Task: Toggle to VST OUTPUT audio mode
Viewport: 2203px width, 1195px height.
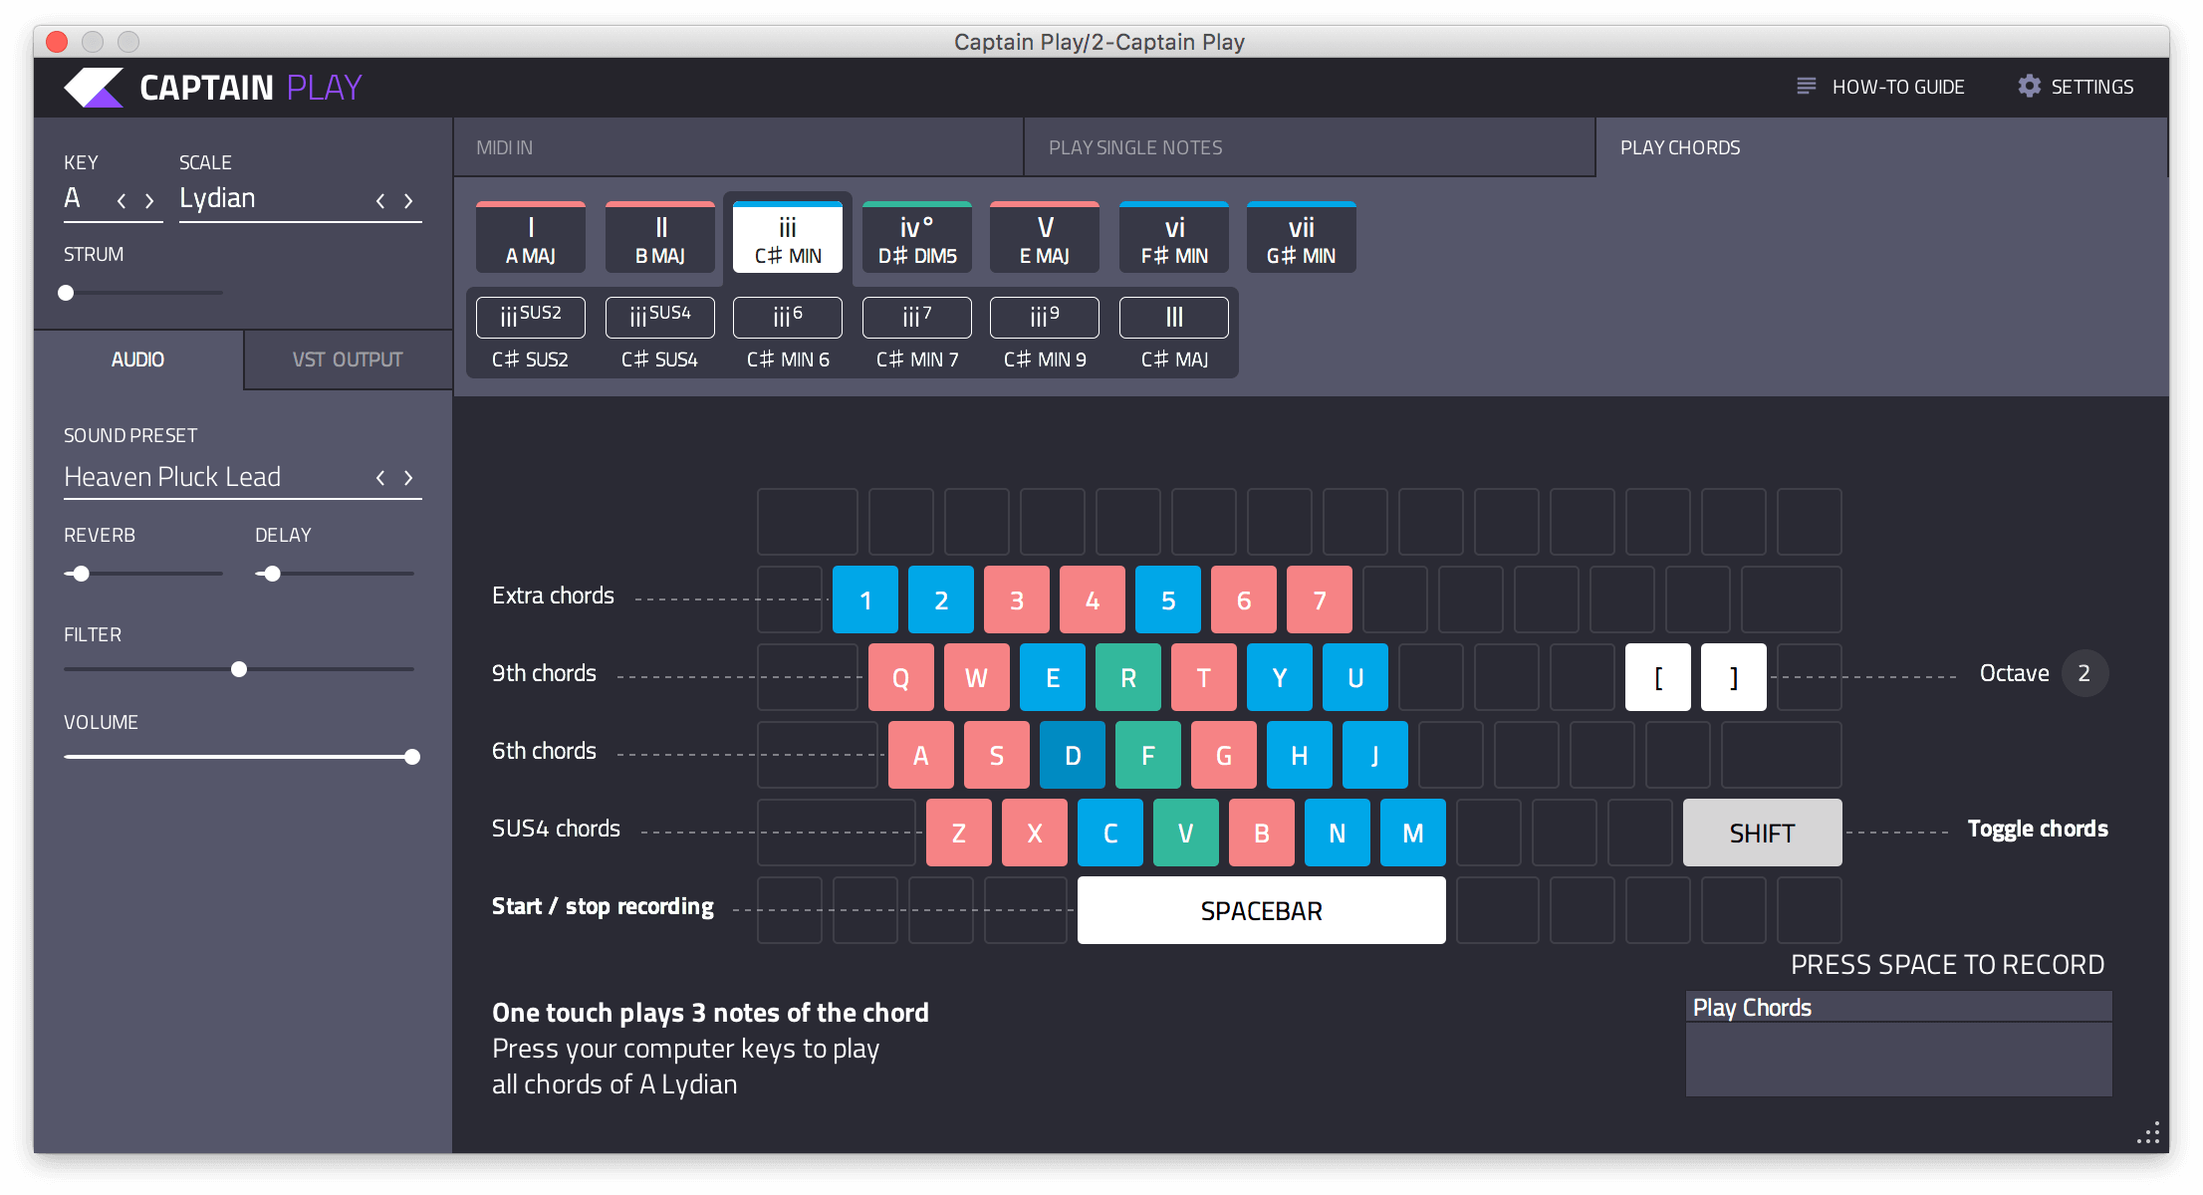Action: 345,358
